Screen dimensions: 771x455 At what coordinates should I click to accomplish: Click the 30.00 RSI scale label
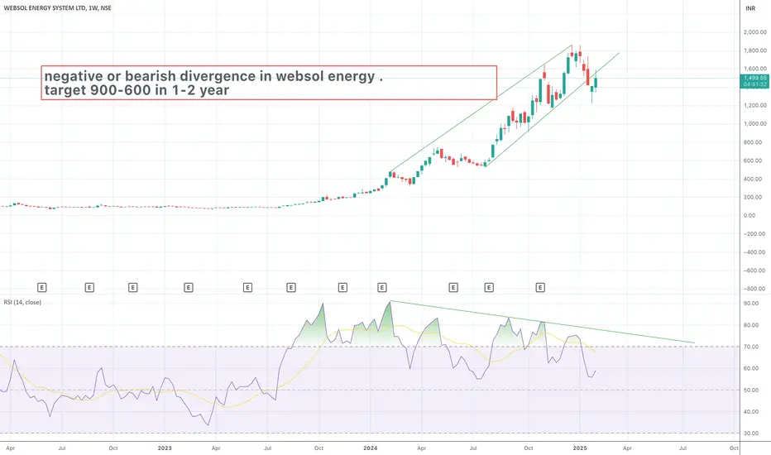click(751, 433)
